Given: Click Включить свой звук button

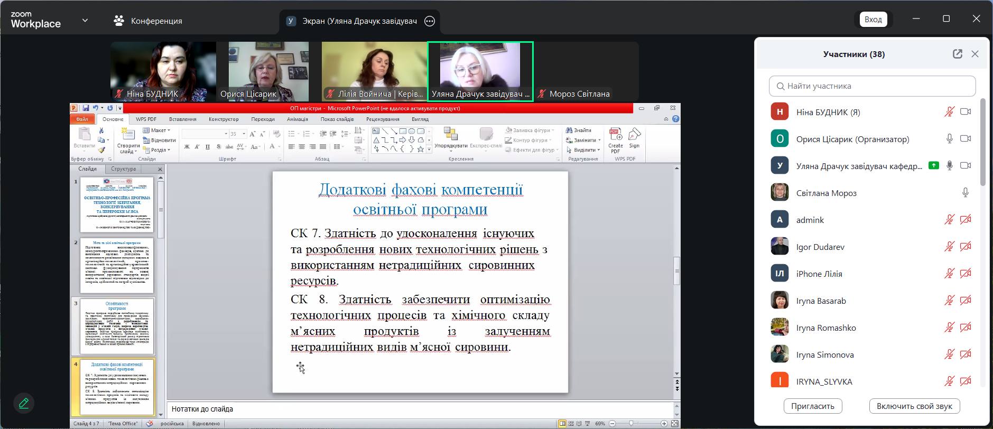Looking at the screenshot, I should (x=914, y=406).
